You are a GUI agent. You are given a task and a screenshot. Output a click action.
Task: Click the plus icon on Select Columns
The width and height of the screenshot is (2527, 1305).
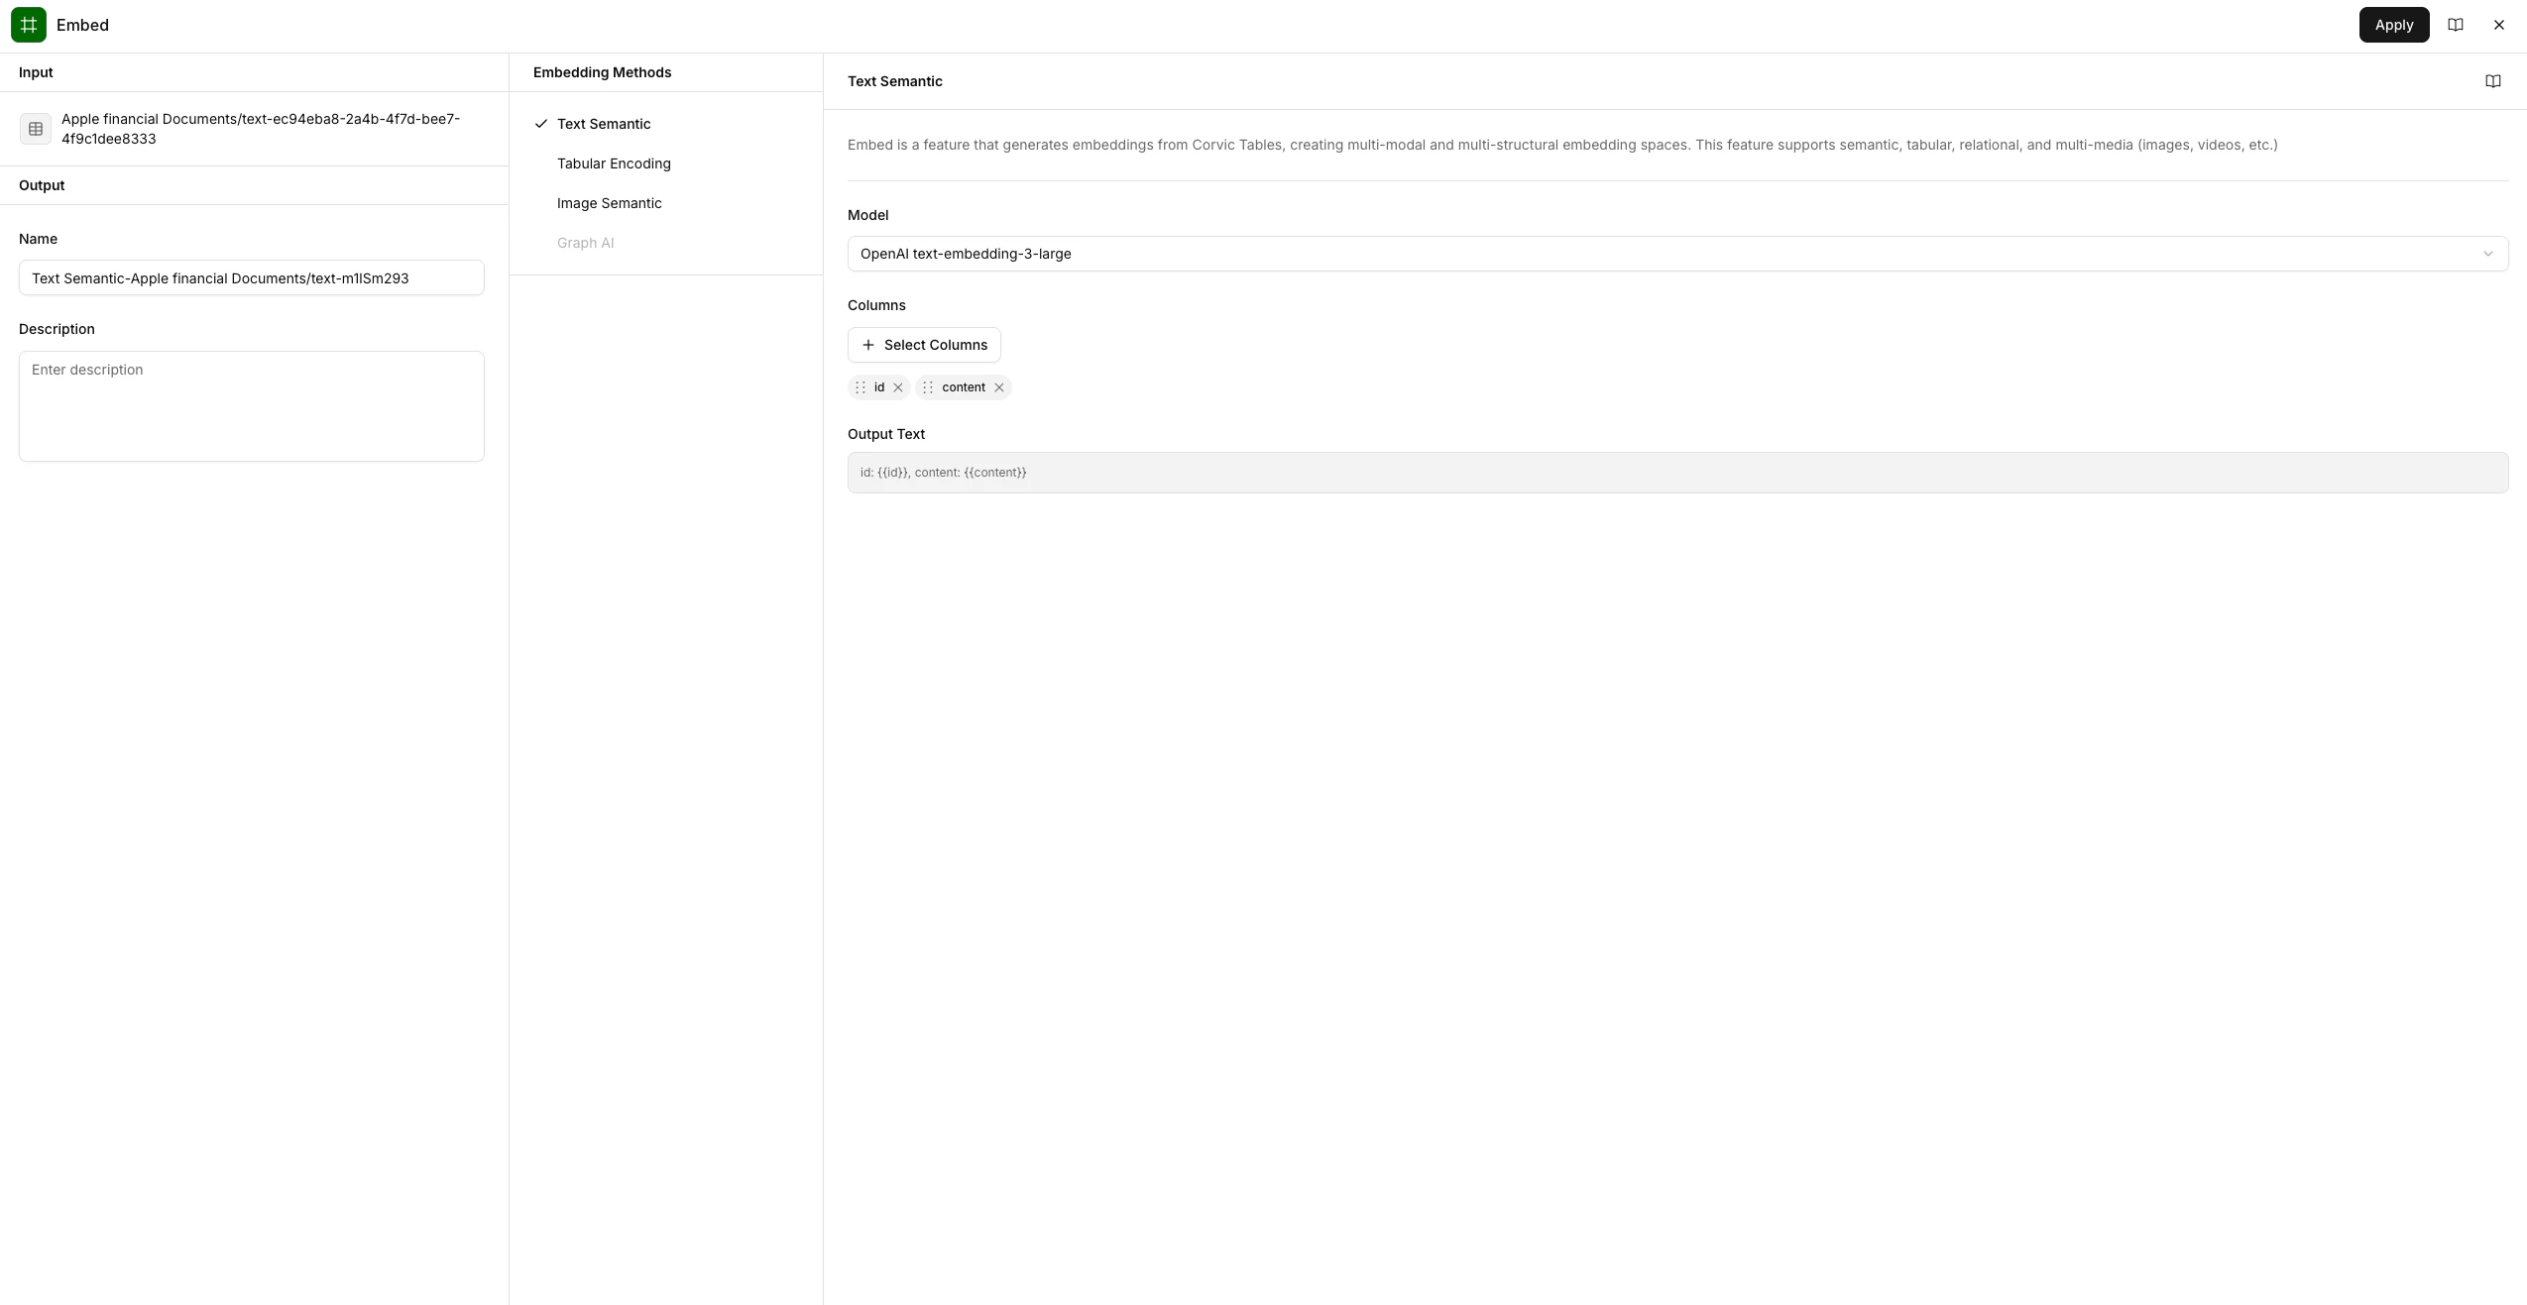coord(866,345)
